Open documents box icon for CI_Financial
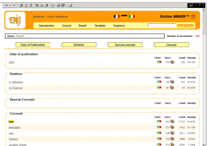The width and height of the screenshot is (207, 146). 172,88
